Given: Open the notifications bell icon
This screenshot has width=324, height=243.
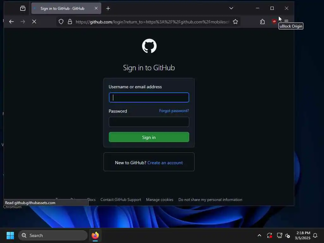Looking at the screenshot, I should (315, 235).
